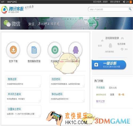The image size is (133, 126).
Task: Click the blue document icon for 微信解除限制
Action: point(34,50)
